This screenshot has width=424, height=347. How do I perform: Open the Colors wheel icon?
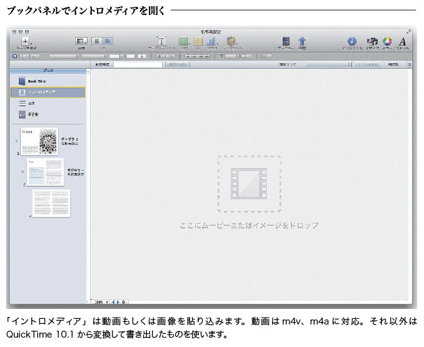pyautogui.click(x=387, y=41)
